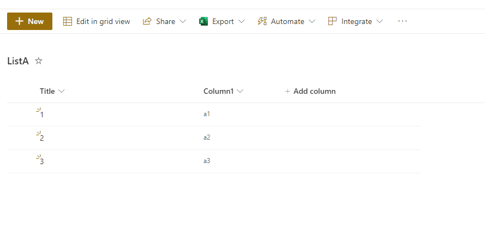
Task: Open the Column1 header menu
Action: click(223, 91)
